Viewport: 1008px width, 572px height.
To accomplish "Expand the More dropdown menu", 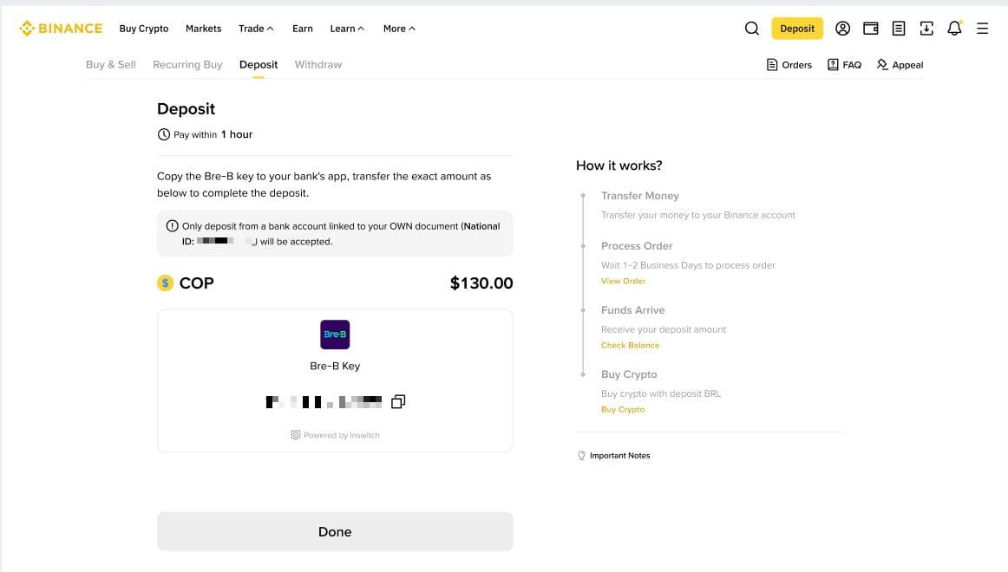I will coord(399,29).
